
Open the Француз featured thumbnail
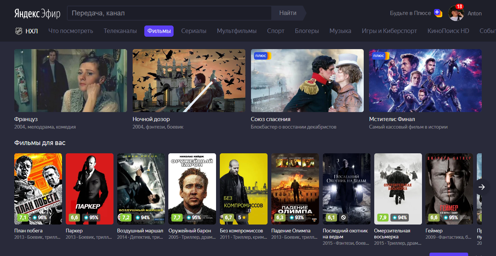pyautogui.click(x=71, y=81)
